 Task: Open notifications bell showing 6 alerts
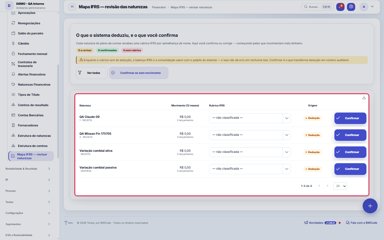(340, 7)
